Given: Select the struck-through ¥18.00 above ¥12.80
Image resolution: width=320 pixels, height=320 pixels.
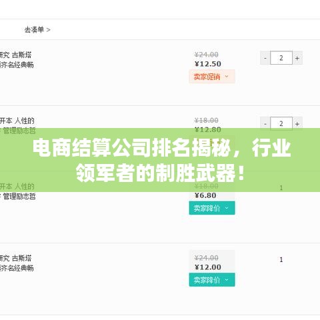Looking at the screenshot, I should pyautogui.click(x=206, y=120).
